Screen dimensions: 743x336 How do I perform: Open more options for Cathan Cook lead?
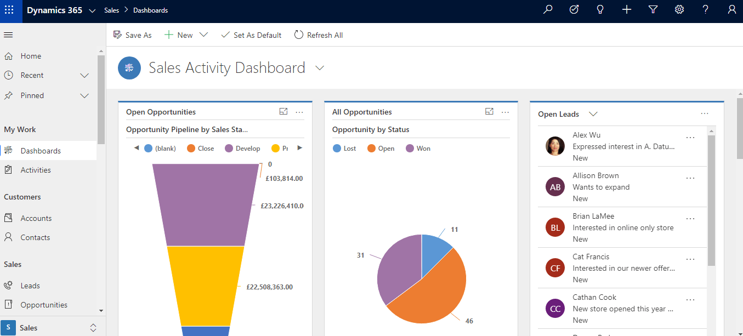(x=690, y=300)
